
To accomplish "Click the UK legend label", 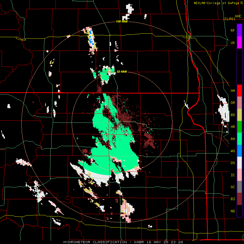I will 233,43.
